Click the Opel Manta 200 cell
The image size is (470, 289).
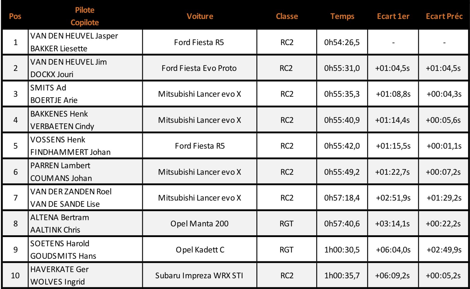coord(200,223)
